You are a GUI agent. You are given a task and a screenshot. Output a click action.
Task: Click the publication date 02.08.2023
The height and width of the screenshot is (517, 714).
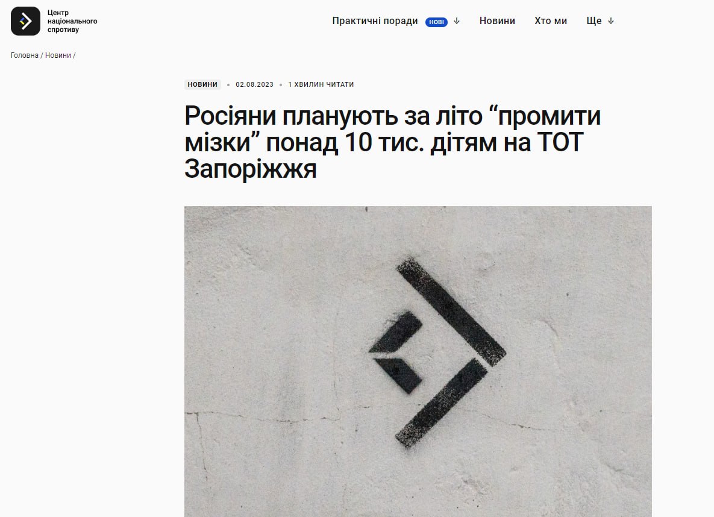(x=254, y=84)
